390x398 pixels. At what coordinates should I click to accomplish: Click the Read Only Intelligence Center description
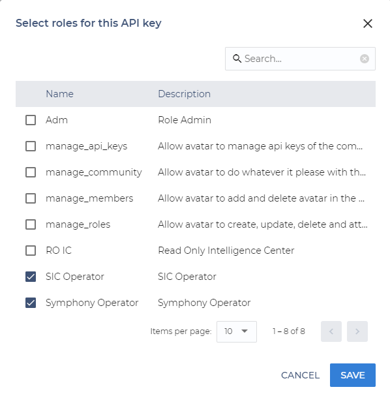tap(226, 251)
